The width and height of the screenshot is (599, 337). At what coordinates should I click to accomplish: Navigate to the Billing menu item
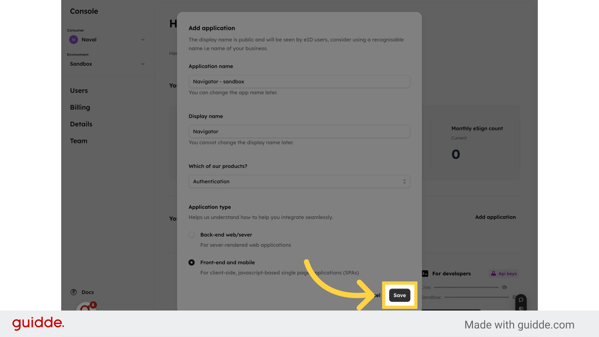[80, 107]
